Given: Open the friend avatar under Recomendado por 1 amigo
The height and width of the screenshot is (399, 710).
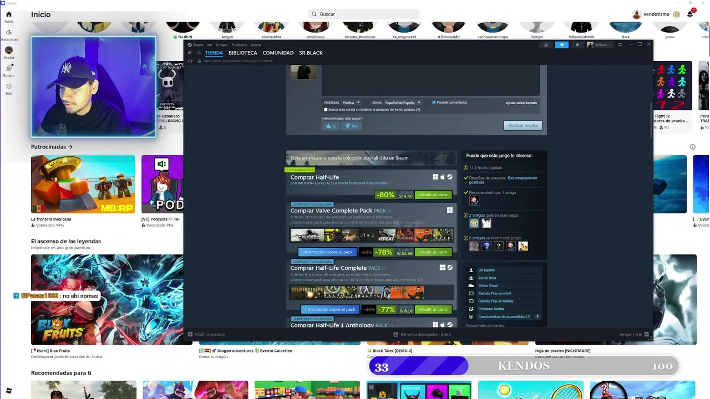Looking at the screenshot, I should click(474, 201).
